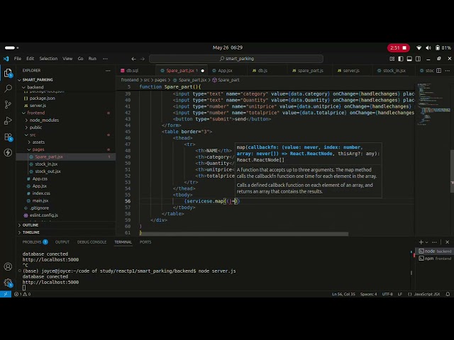
Task: Open stock_out.jsx in the explorer
Action: point(48,171)
